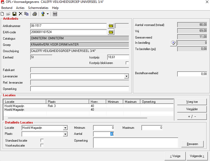Screen dimensions: 210x161
Task: Open the folder lookup icon next to EAN-code
Action: point(111,32)
